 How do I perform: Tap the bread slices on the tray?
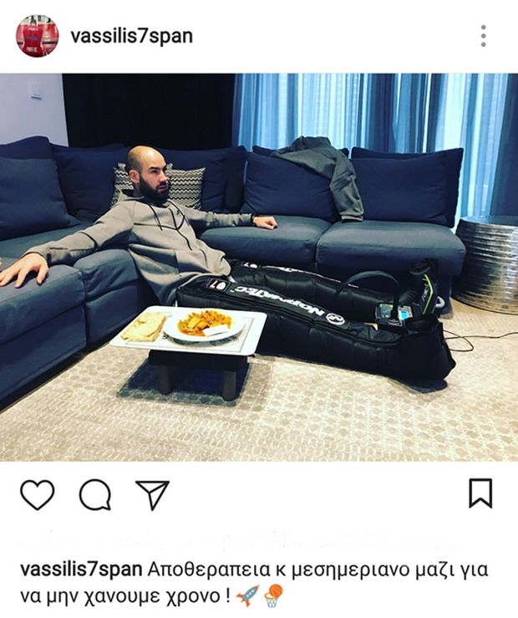pos(144,326)
